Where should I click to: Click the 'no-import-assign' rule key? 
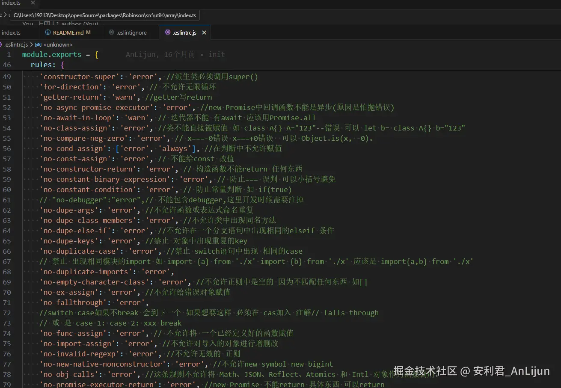[77, 344]
